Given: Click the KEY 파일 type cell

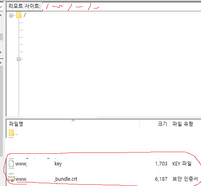Looking at the screenshot, I should pyautogui.click(x=182, y=164).
